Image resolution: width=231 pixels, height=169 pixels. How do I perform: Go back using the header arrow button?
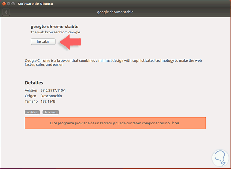6,12
